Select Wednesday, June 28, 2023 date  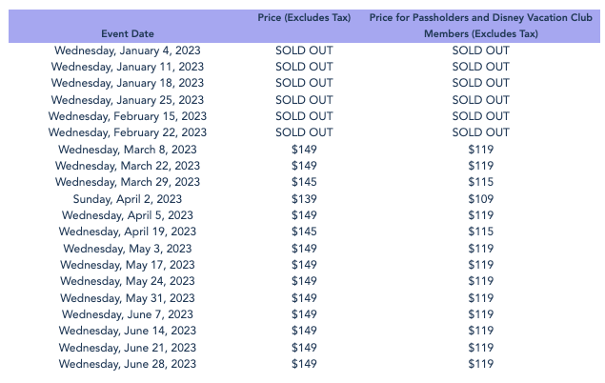(x=128, y=364)
